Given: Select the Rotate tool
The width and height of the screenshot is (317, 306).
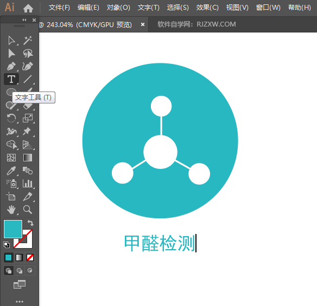Looking at the screenshot, I should (11, 118).
